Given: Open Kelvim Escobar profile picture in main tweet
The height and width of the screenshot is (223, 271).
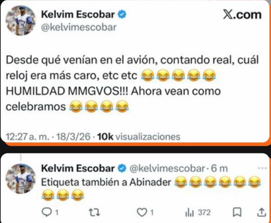Looking at the screenshot, I should [x=21, y=21].
